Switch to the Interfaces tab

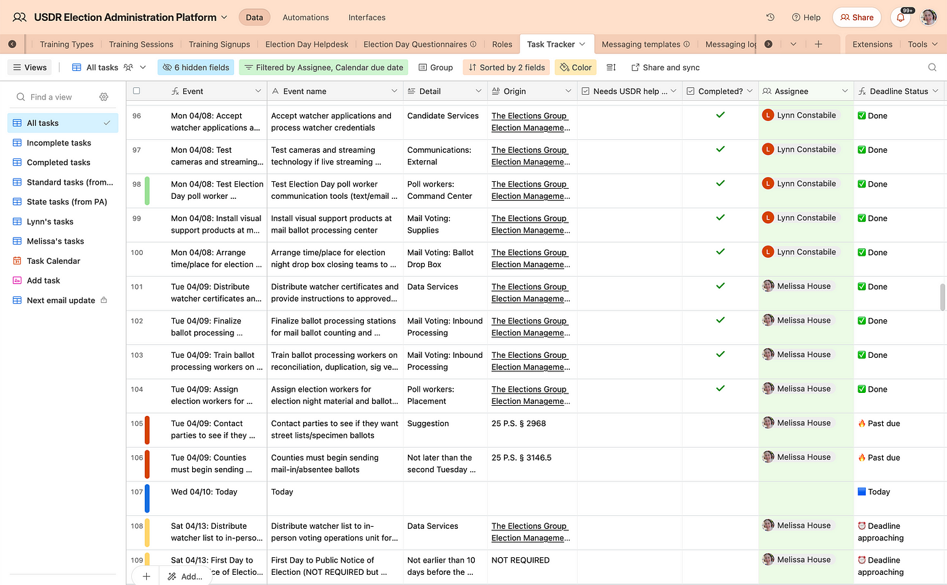pyautogui.click(x=367, y=18)
